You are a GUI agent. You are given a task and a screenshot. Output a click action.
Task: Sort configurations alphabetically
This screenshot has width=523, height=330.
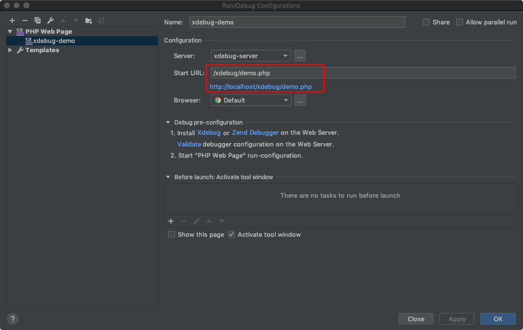[x=102, y=21]
